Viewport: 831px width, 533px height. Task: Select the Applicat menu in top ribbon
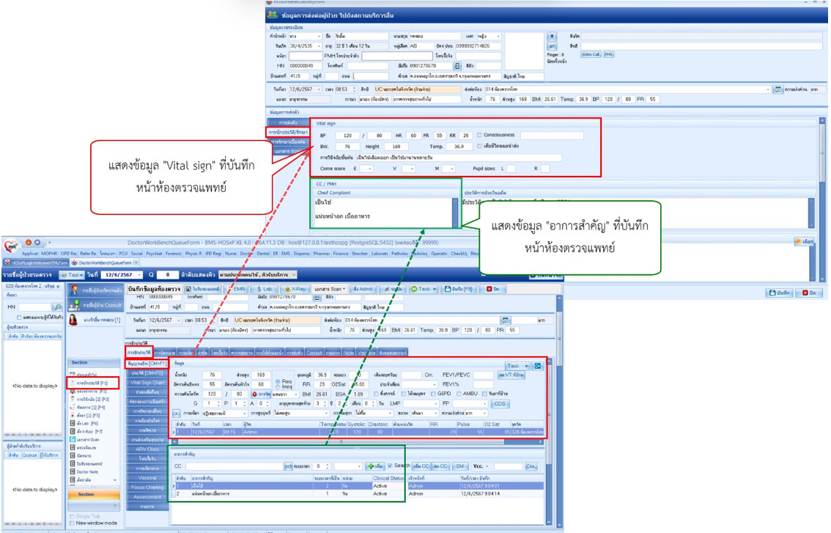pos(29,254)
